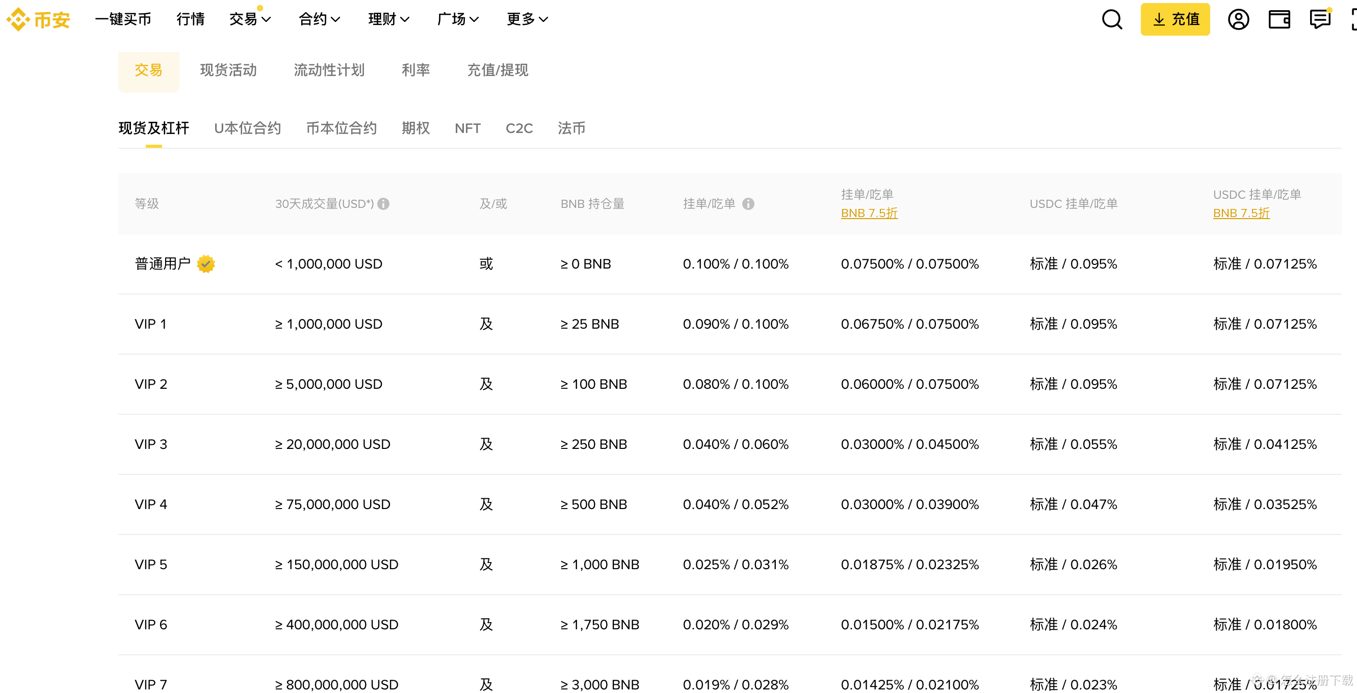
Task: Click the info icon beside 30天成交量(USD*)
Action: point(384,204)
